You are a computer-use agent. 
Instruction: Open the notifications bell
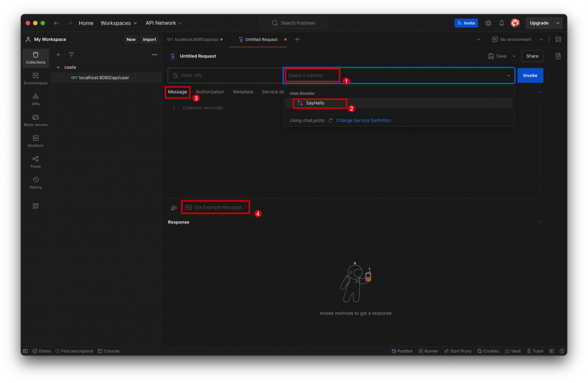click(501, 23)
